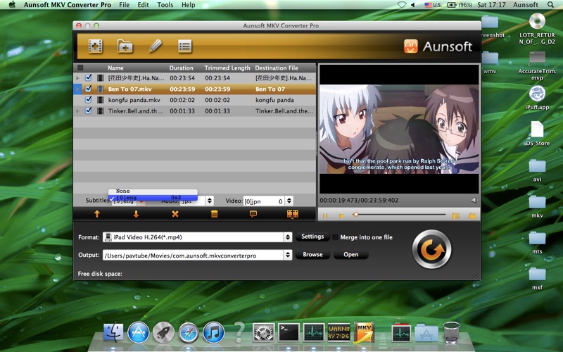Open the Video track dropdown stepper

point(289,201)
